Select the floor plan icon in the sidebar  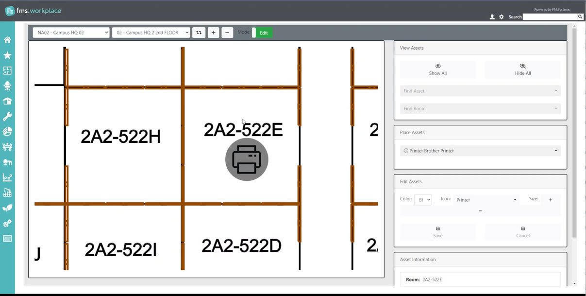pos(7,70)
